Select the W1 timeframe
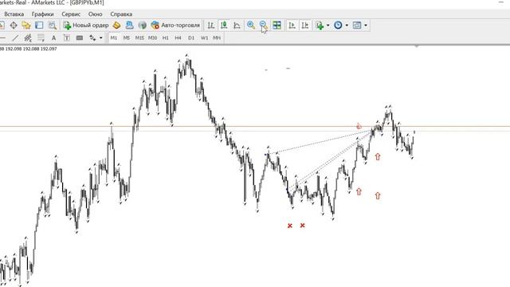510x287 pixels. click(x=204, y=38)
